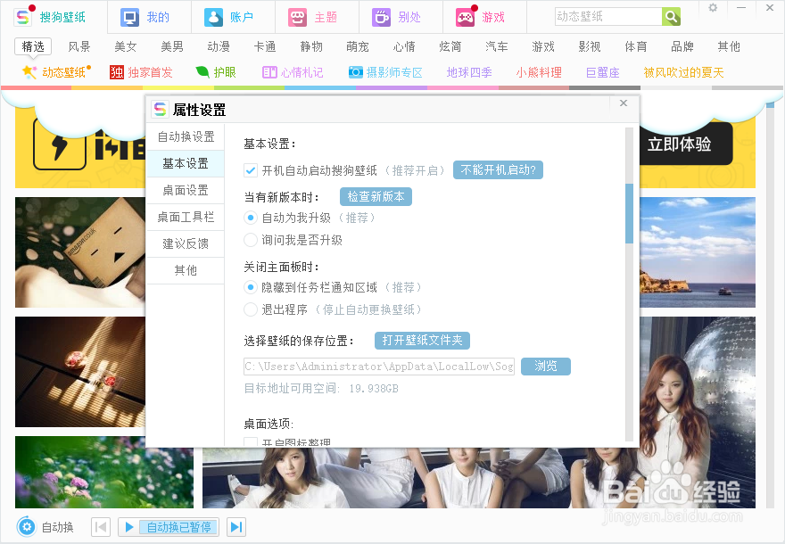Open the 主题 theme icon tab
Screen dimensions: 785x544
click(x=297, y=18)
